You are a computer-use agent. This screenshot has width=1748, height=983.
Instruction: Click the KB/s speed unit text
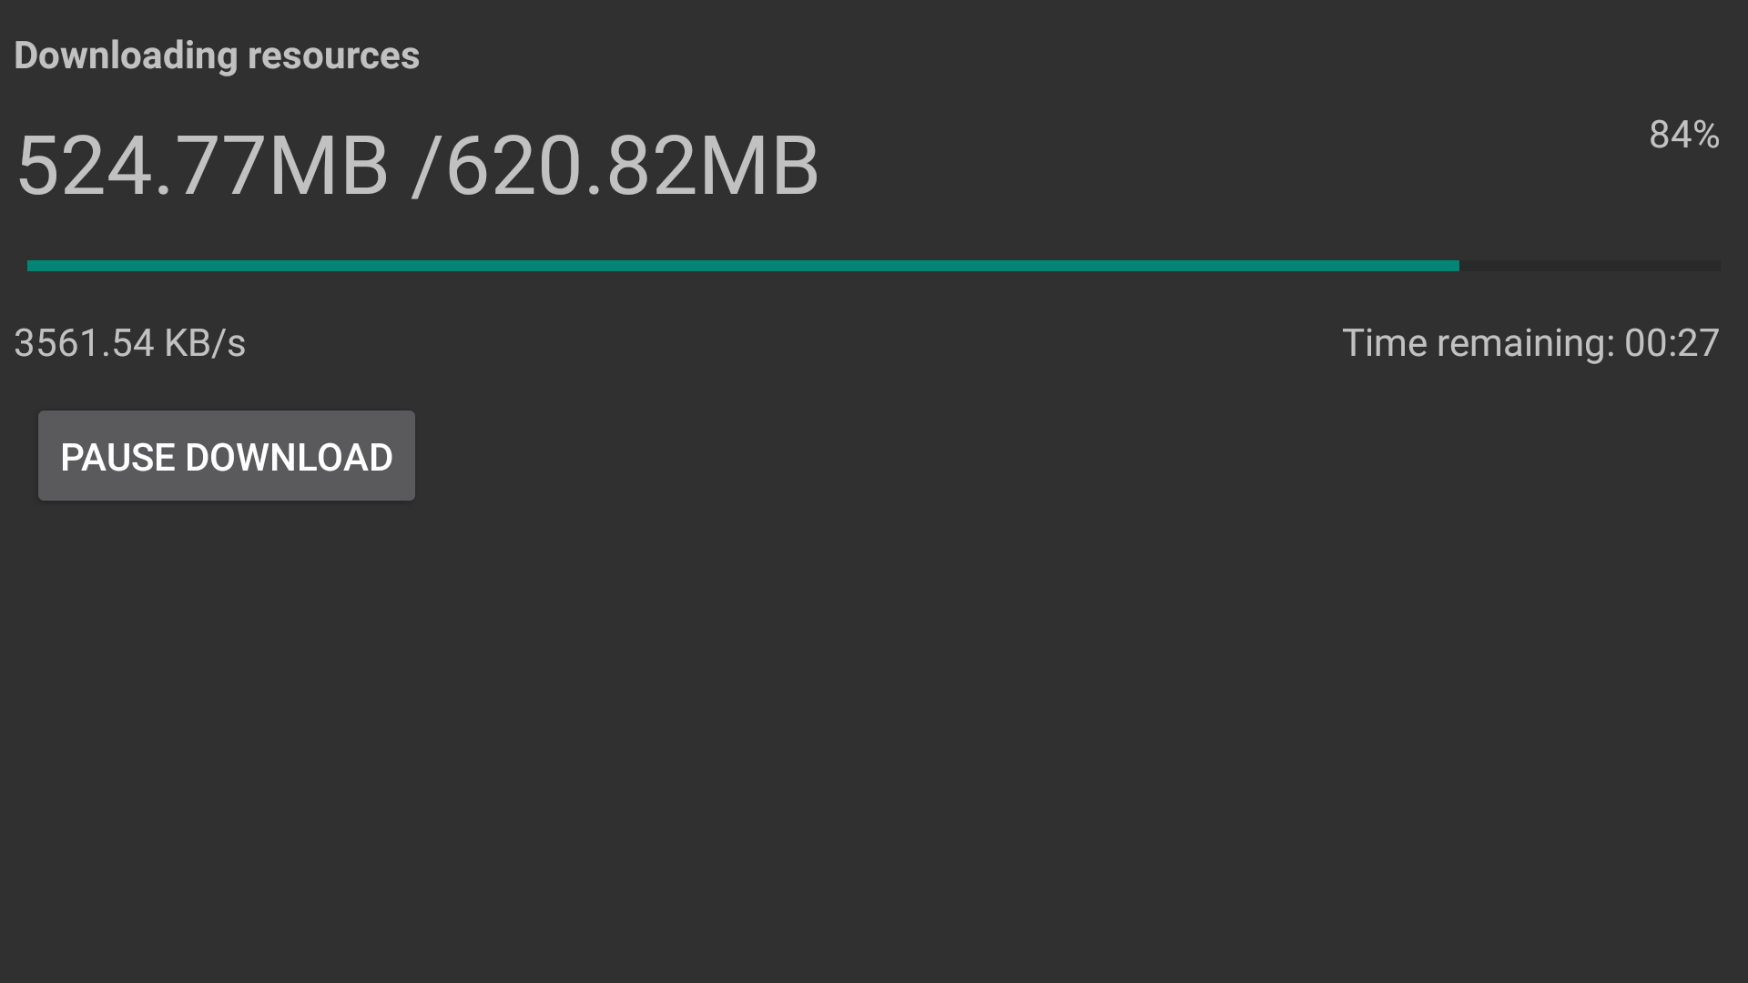205,343
